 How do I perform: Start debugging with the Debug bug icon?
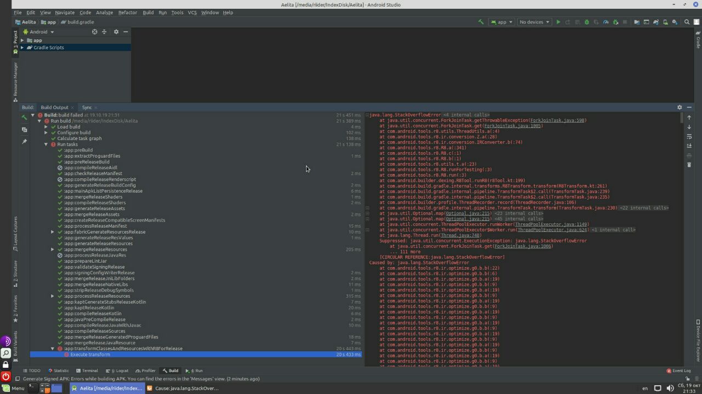[x=586, y=22]
